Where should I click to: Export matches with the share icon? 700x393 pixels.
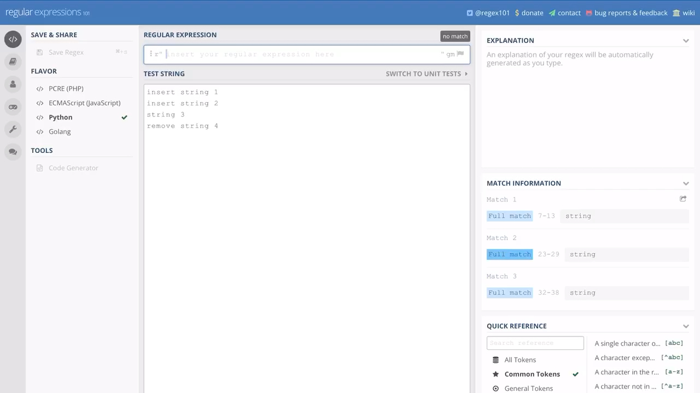[x=683, y=199]
